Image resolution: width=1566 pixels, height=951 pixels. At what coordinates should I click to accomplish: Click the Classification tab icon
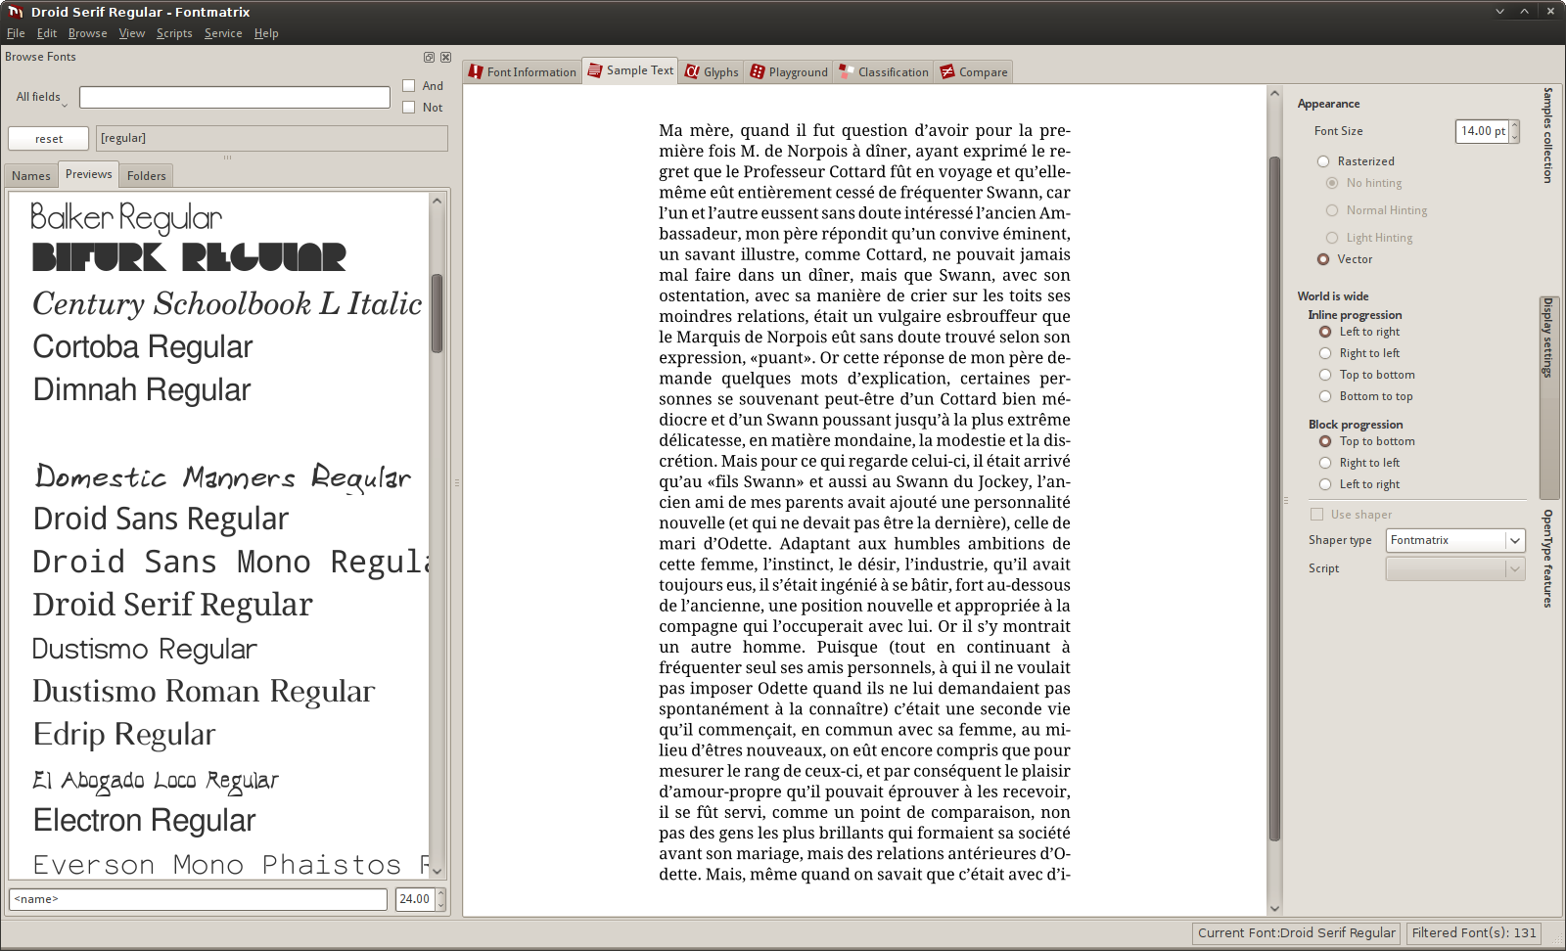[x=847, y=71]
